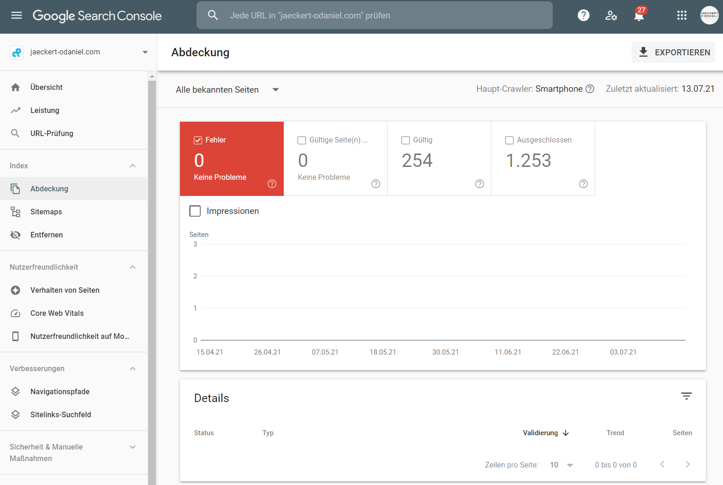Screen dimensions: 723x485
Task: Click the EXPORTIEREN button
Action: (673, 52)
